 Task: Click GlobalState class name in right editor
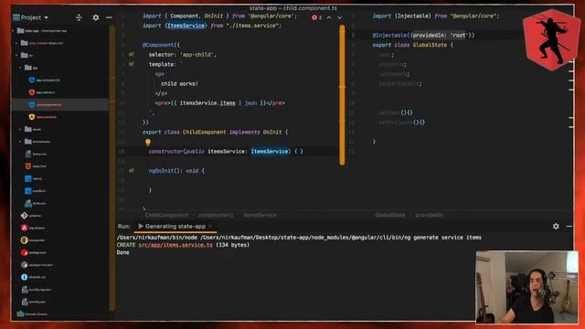[430, 45]
